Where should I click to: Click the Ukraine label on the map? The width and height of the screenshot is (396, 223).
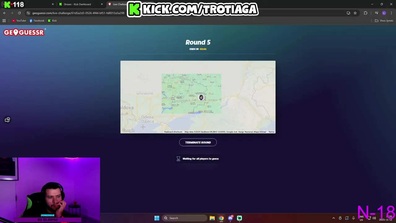(x=145, y=93)
